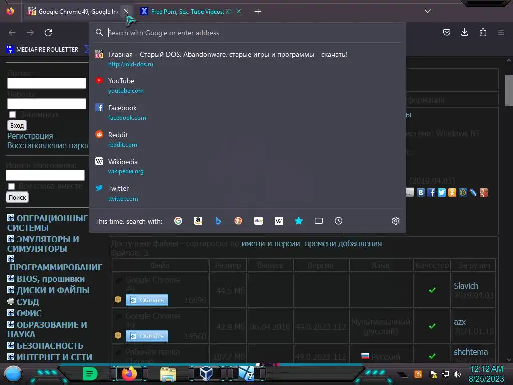Search open tabs with the tab icon
Viewport: 513px width, 385px height.
pyautogui.click(x=318, y=221)
